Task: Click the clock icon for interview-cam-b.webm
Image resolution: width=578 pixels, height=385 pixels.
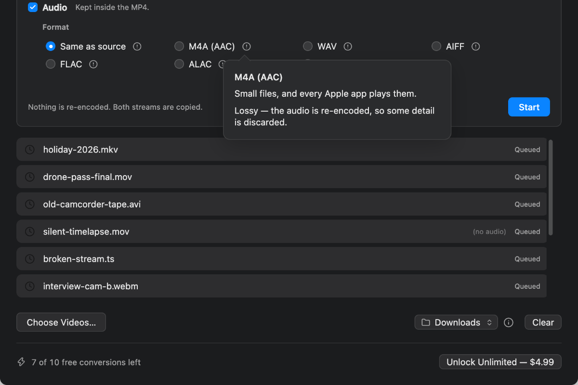Action: click(30, 286)
